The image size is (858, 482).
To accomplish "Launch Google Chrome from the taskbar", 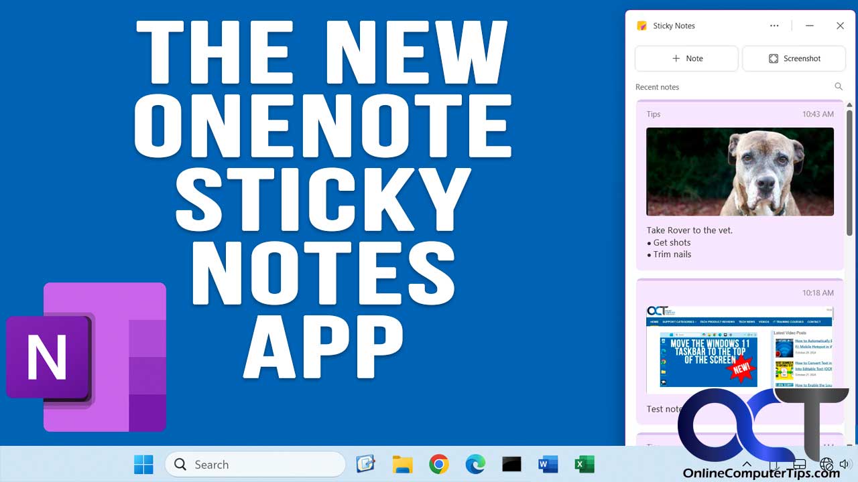I will pyautogui.click(x=439, y=465).
